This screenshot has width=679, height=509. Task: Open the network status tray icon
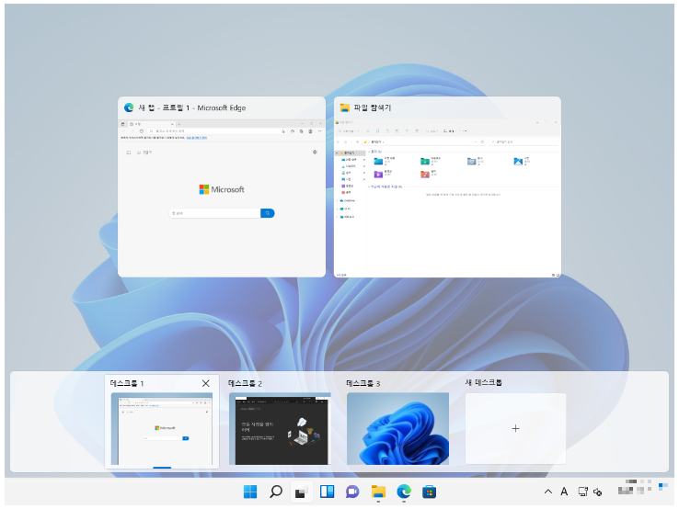point(583,492)
